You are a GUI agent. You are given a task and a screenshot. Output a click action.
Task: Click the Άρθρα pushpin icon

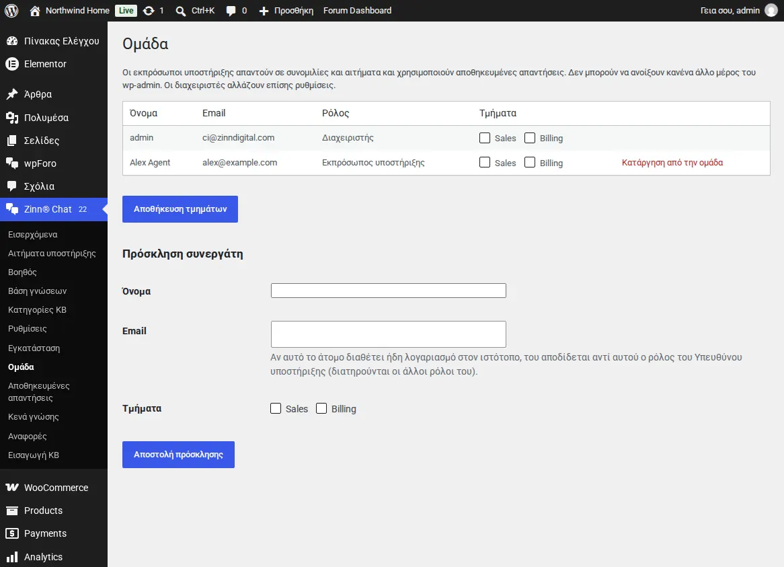point(12,94)
